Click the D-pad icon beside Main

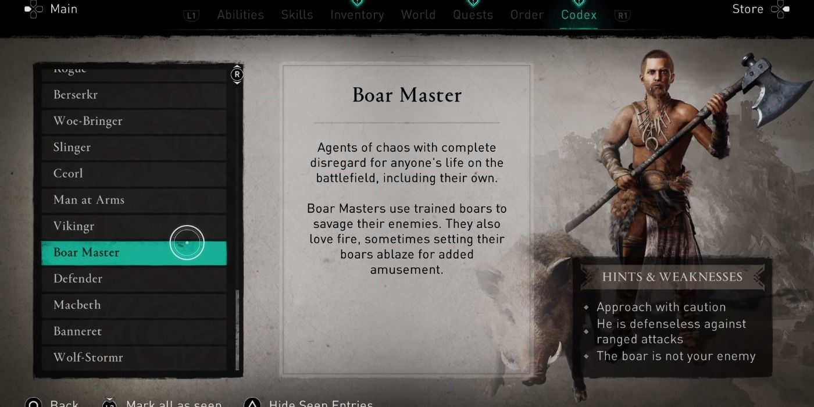tap(35, 9)
